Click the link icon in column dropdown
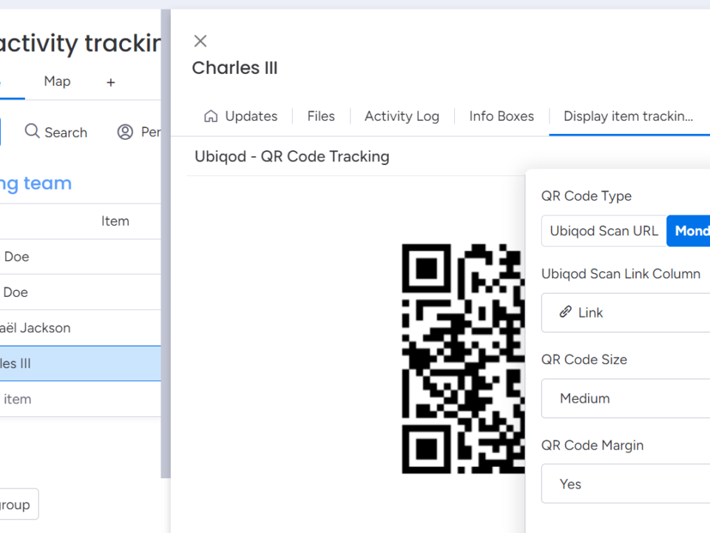Screen dimensions: 710x533 pos(565,312)
